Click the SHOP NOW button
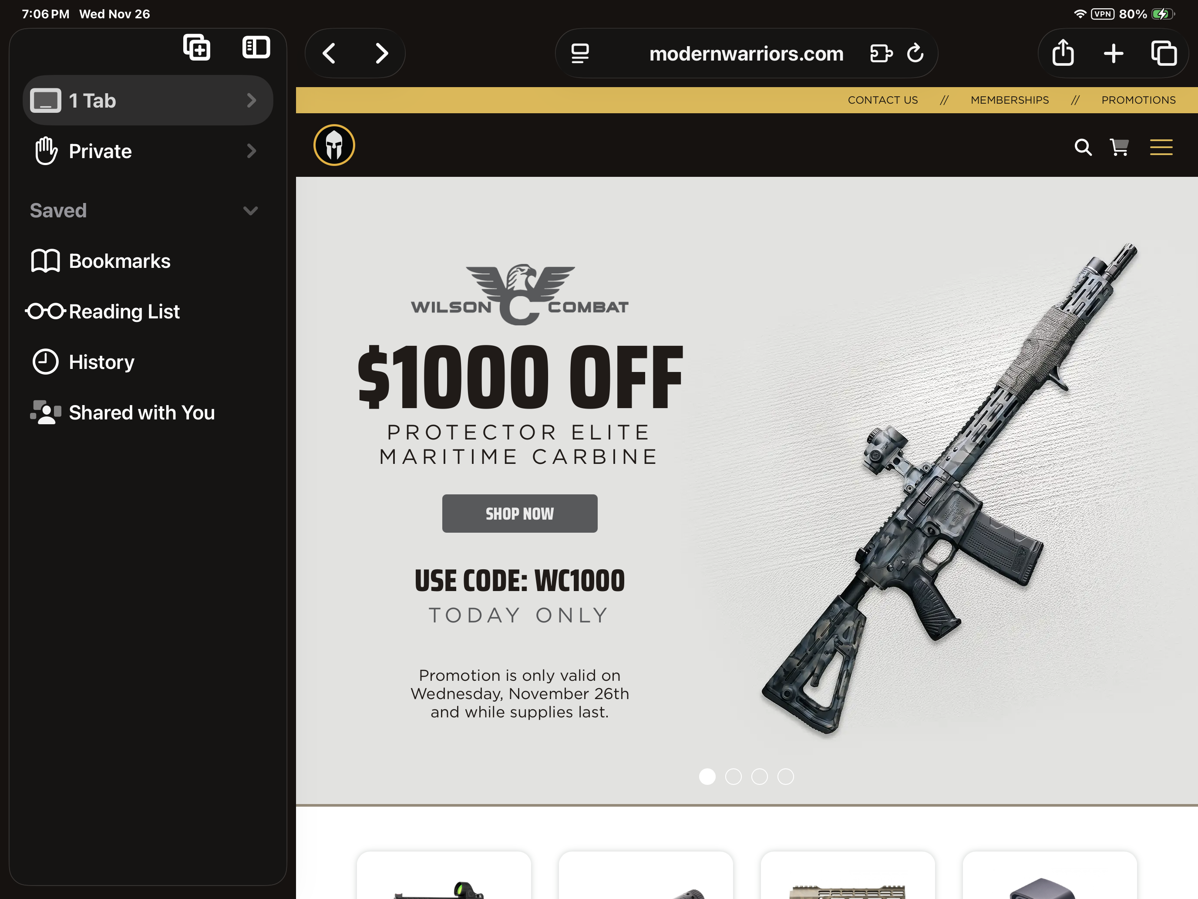 tap(519, 513)
